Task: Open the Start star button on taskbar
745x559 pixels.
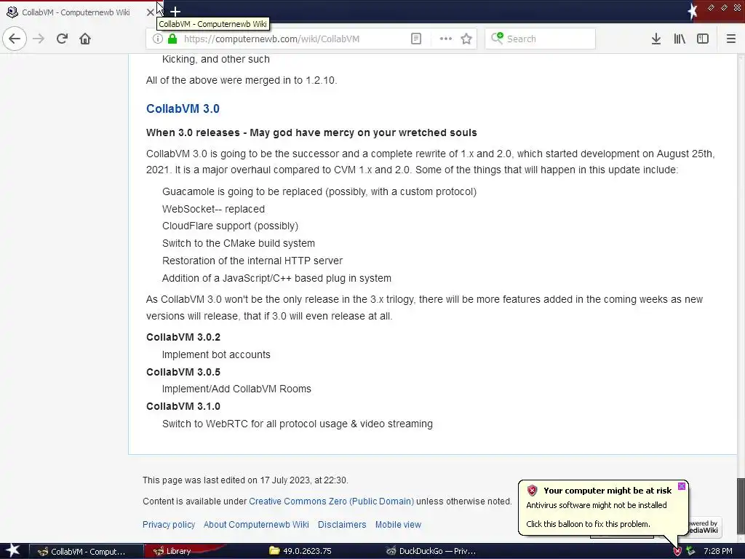Action: [12, 550]
